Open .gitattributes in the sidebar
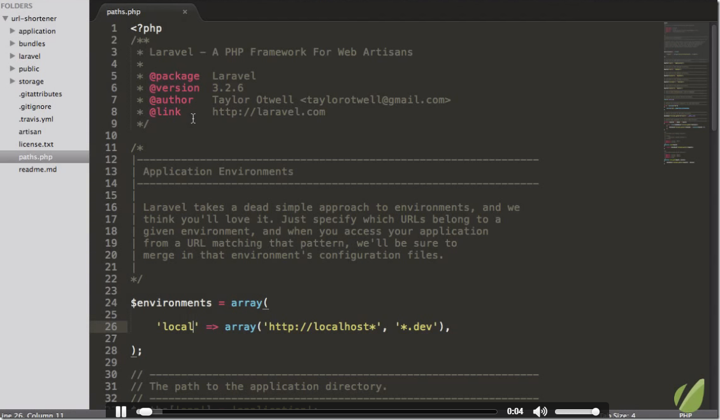This screenshot has width=720, height=420. (40, 94)
